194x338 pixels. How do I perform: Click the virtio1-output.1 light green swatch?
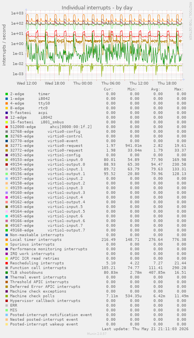7,174
